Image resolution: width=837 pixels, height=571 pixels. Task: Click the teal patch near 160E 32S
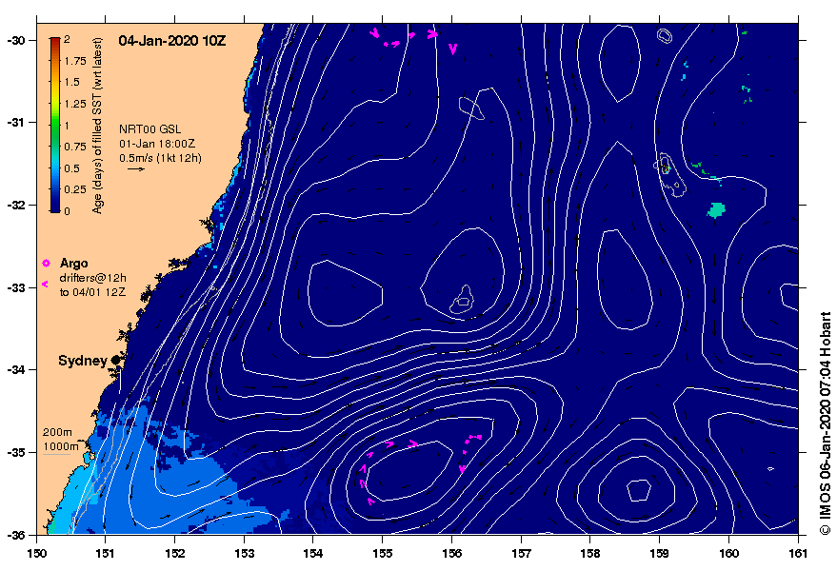[x=716, y=209]
